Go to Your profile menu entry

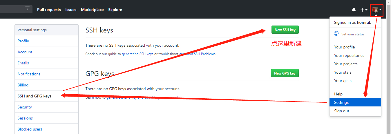[x=344, y=47]
